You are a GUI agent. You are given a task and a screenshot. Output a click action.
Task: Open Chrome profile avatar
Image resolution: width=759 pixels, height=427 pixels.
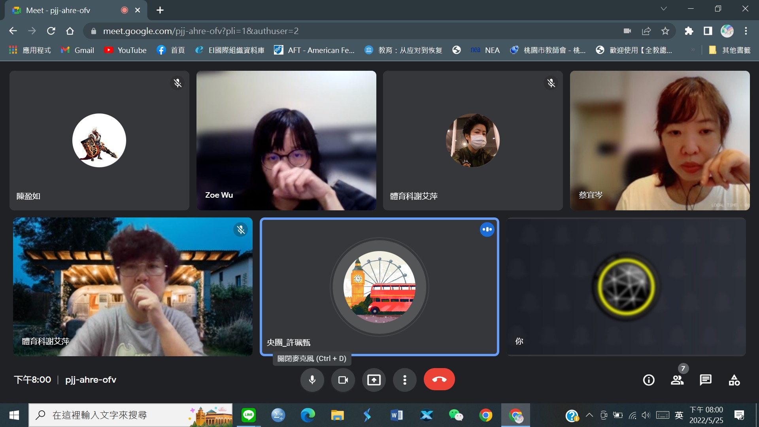727,31
